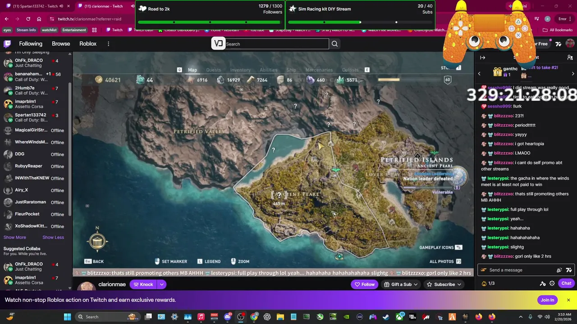The width and height of the screenshot is (577, 324).
Task: Select offline channel MagicalGirlStr
Action: [x=35, y=130]
